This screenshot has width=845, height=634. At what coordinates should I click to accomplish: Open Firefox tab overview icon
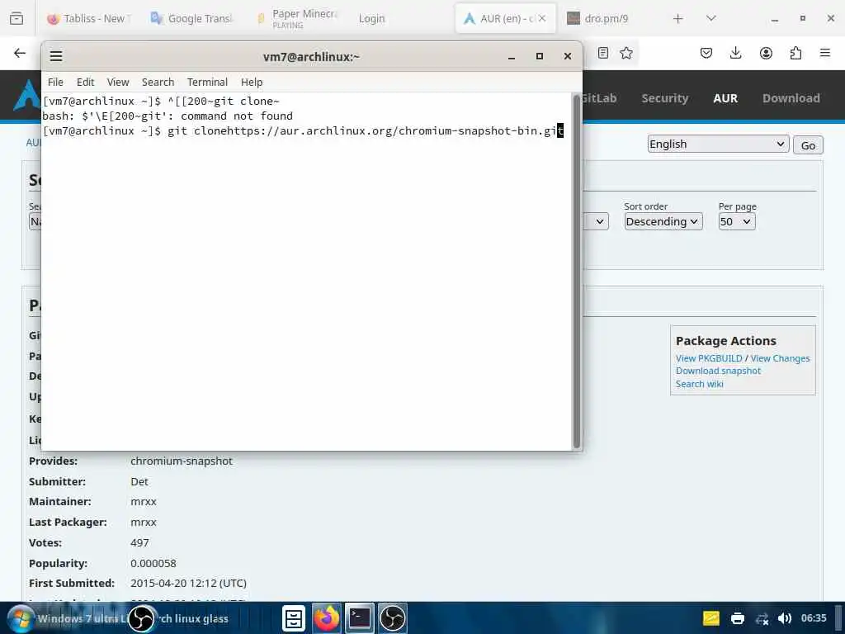click(17, 18)
